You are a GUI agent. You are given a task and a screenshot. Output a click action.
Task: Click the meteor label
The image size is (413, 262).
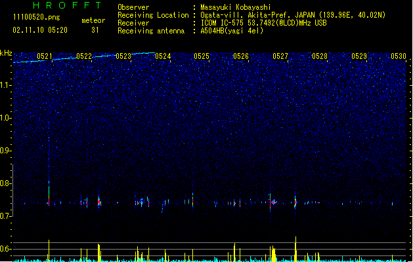click(93, 20)
